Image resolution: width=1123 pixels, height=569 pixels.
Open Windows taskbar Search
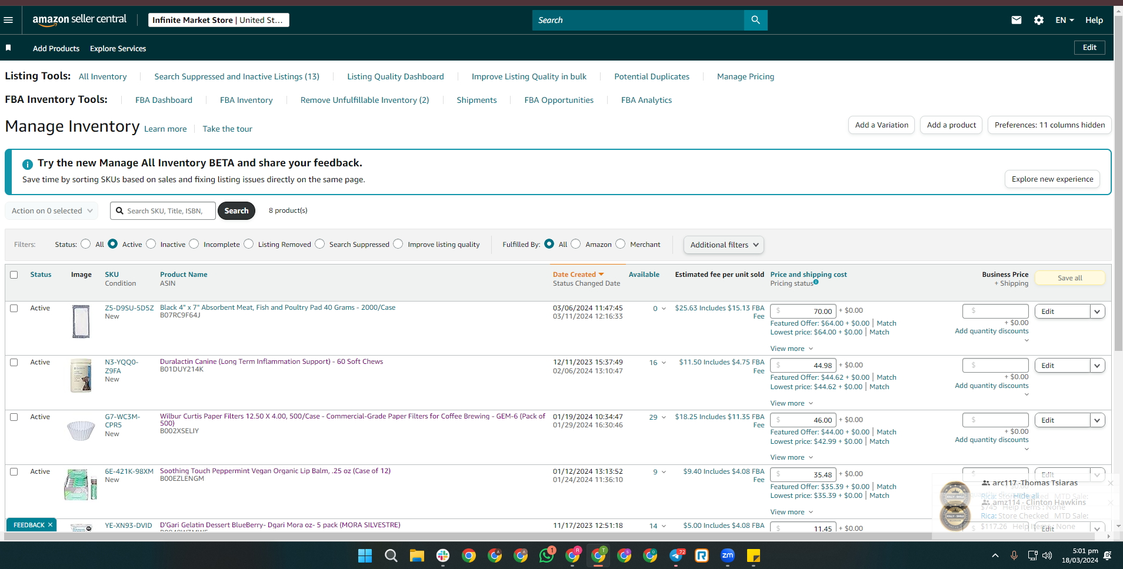click(x=391, y=555)
